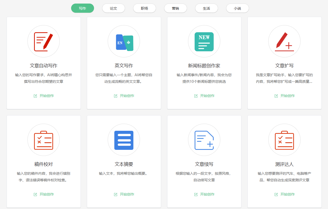Switch to the 生活 category tab
Image resolution: width=328 pixels, height=209 pixels.
206,8
